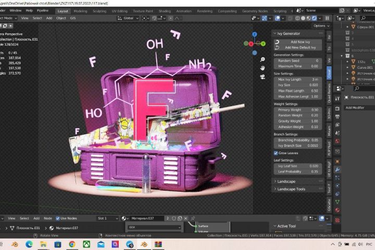The height and width of the screenshot is (250, 375).
Task: Adjust the Leaf Probability slider
Action: tap(298, 171)
